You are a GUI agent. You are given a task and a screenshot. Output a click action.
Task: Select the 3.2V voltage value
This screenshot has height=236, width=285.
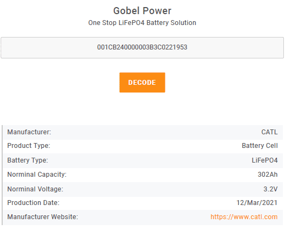pyautogui.click(x=270, y=189)
